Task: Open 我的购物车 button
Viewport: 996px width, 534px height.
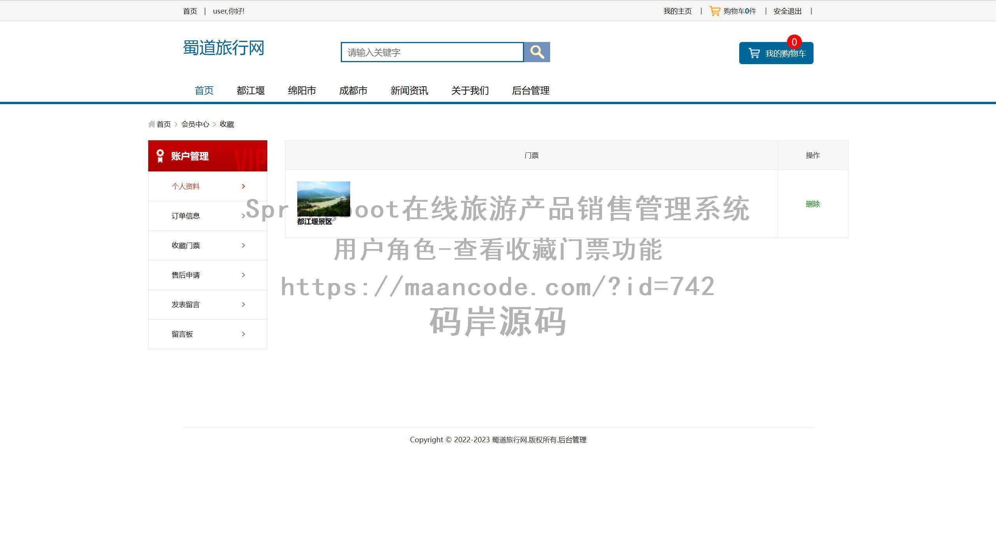Action: [776, 53]
